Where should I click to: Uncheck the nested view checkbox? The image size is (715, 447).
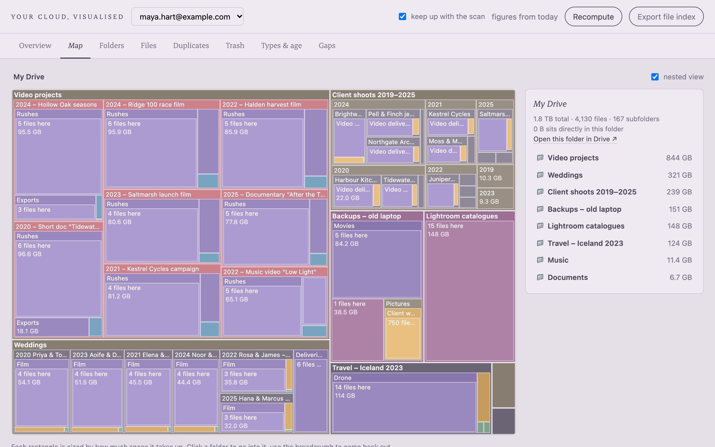coord(655,77)
